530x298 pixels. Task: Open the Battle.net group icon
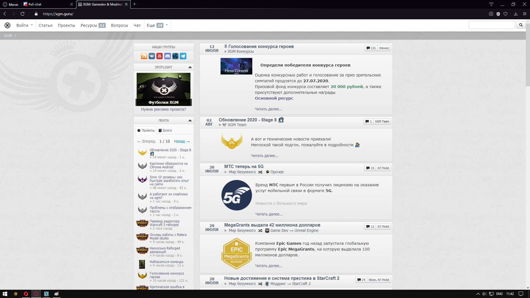(x=175, y=56)
